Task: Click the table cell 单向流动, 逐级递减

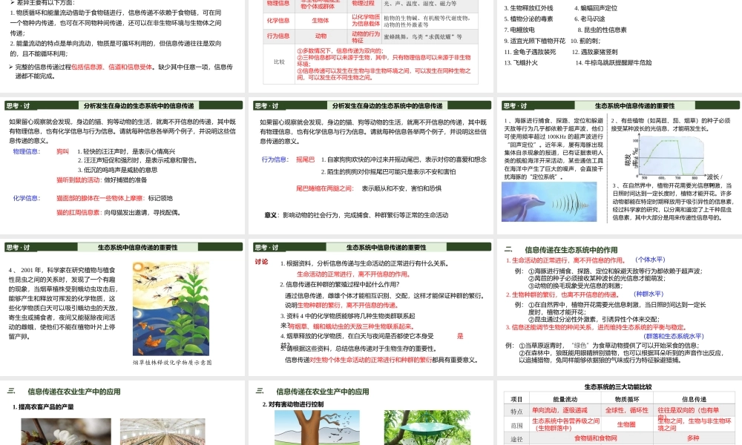Action: [559, 410]
